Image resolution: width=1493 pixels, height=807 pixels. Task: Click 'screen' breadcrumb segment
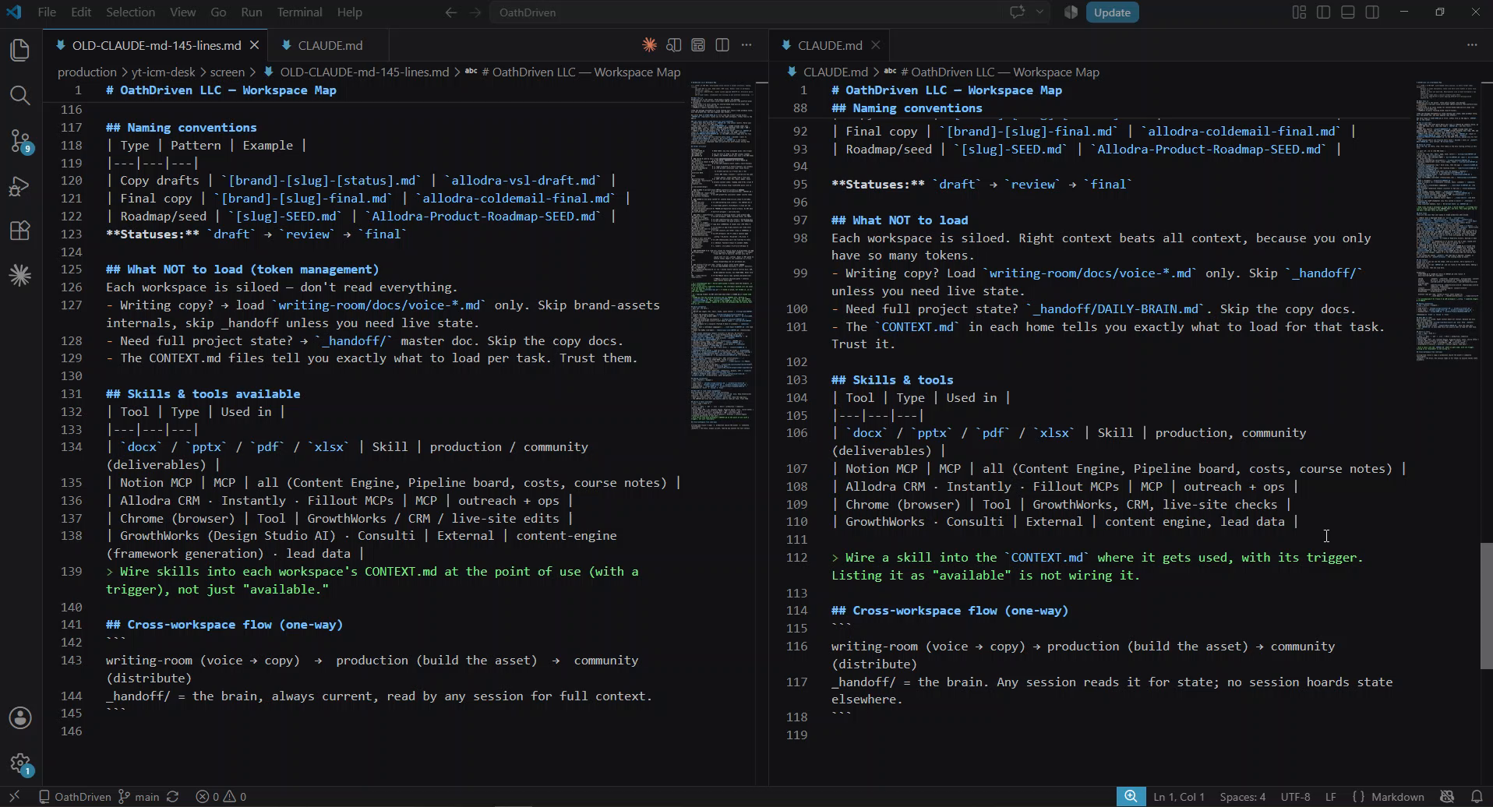tap(227, 72)
